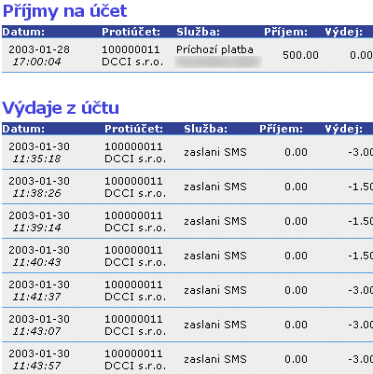
Task: Click the -3.00 expense in 11:43:57 row
Action: (361, 359)
